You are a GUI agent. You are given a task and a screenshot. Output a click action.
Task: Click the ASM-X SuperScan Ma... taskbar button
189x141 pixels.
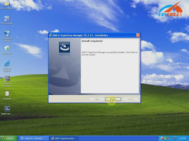[64, 138]
